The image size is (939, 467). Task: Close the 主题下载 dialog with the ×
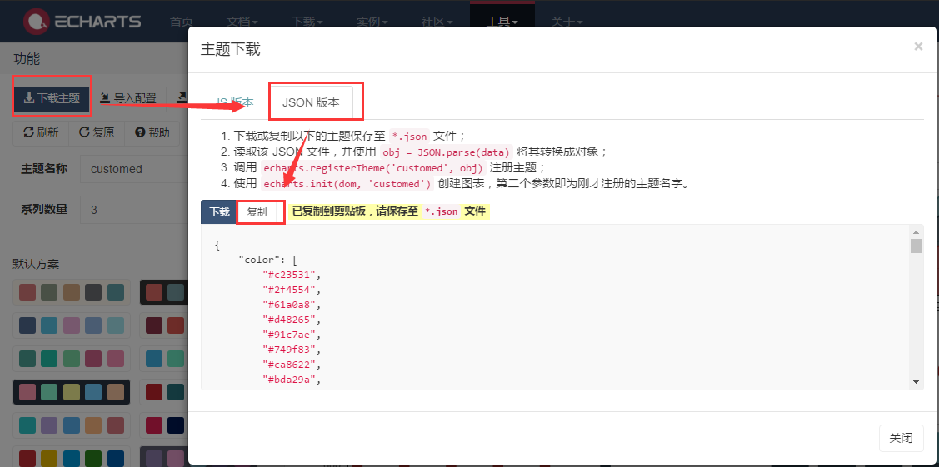(x=918, y=47)
